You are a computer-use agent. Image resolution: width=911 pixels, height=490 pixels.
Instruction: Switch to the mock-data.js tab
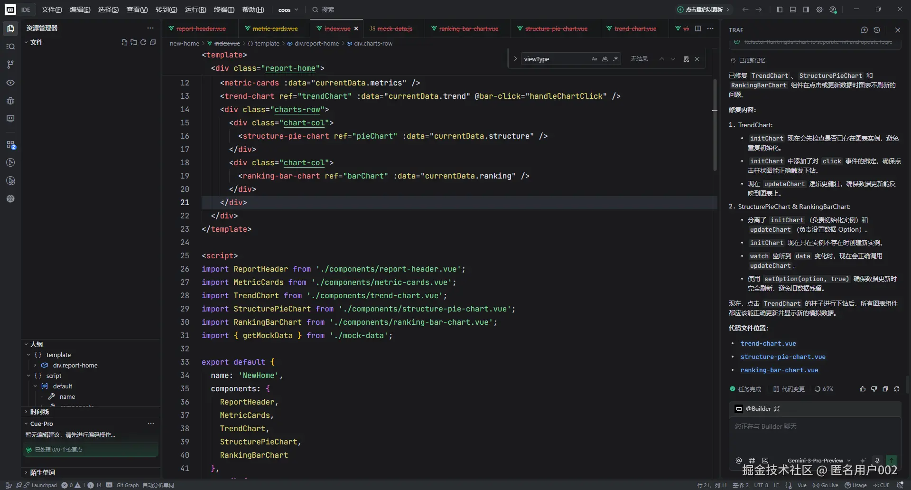391,28
